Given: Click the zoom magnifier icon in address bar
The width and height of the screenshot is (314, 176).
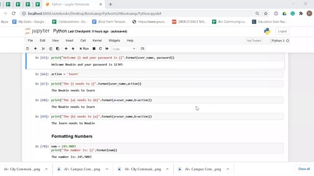Looking at the screenshot, I should (x=257, y=14).
